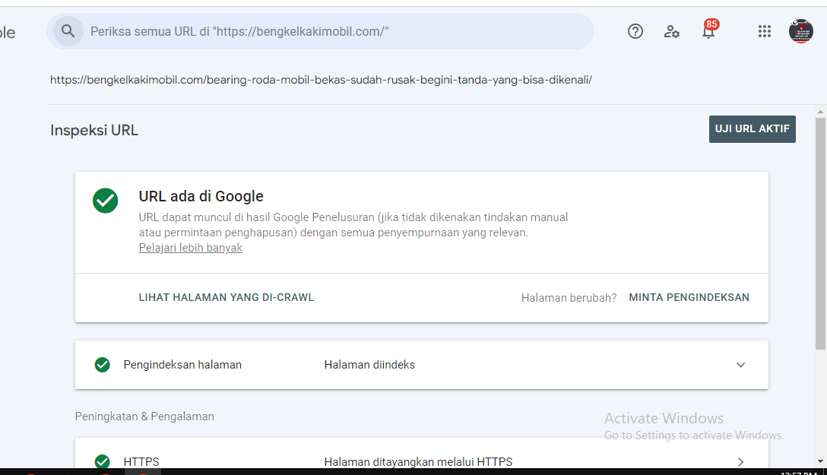This screenshot has width=827, height=475.
Task: Open HTTPS row right chevron
Action: [x=740, y=462]
